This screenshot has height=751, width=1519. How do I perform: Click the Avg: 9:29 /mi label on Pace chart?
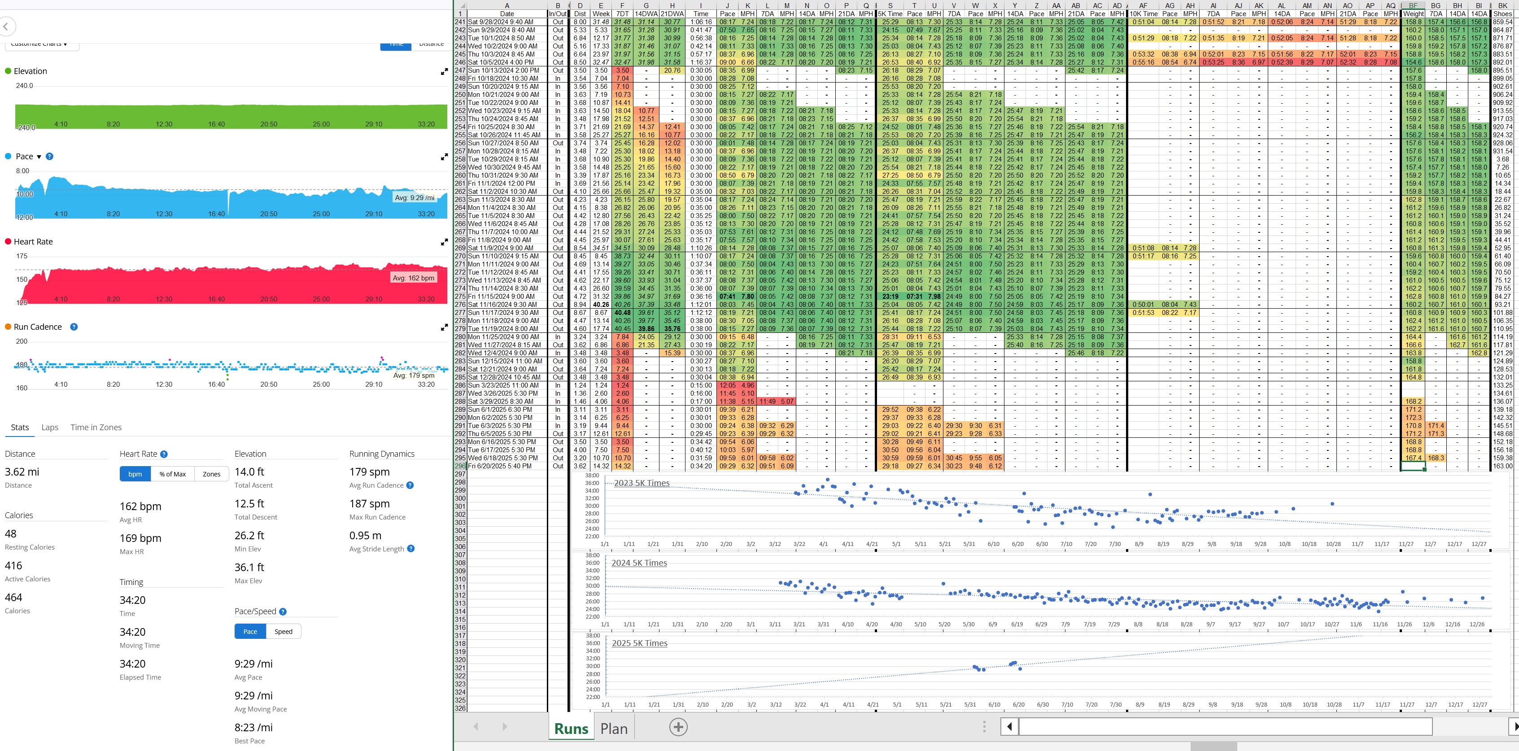point(415,197)
